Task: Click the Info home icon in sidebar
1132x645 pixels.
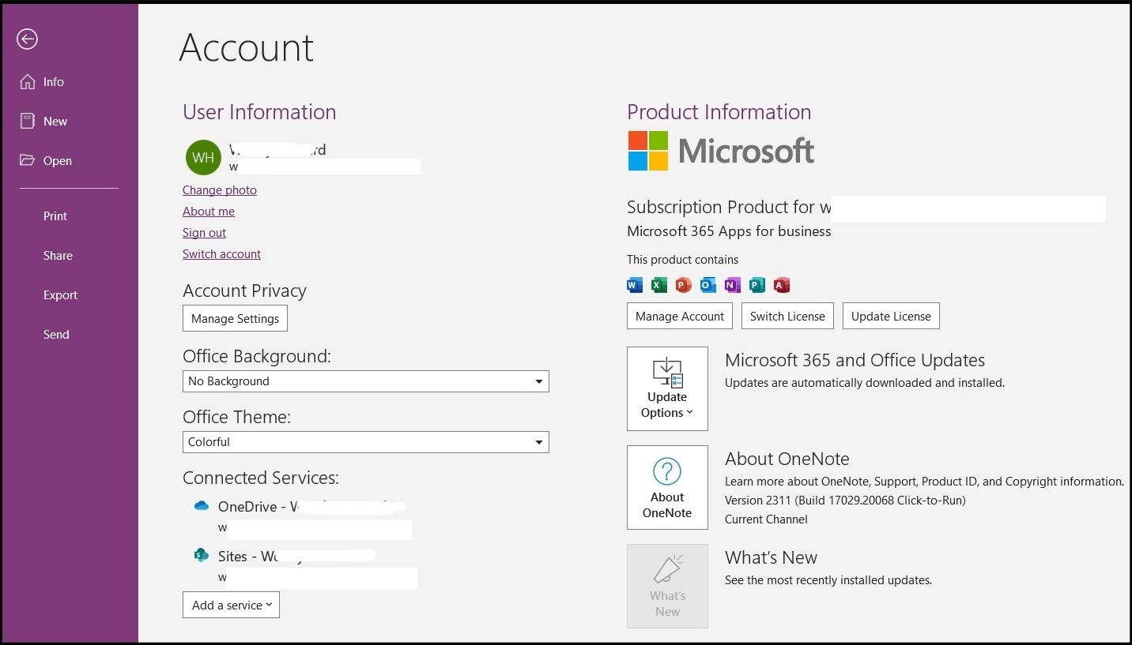Action: tap(28, 82)
